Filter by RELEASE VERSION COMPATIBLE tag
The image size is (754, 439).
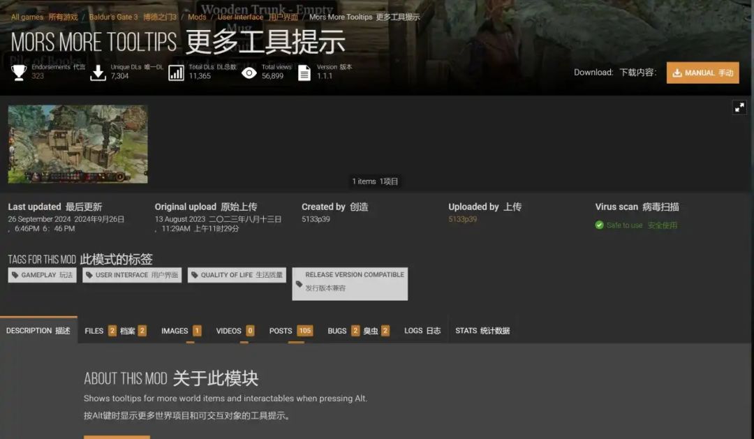(350, 284)
